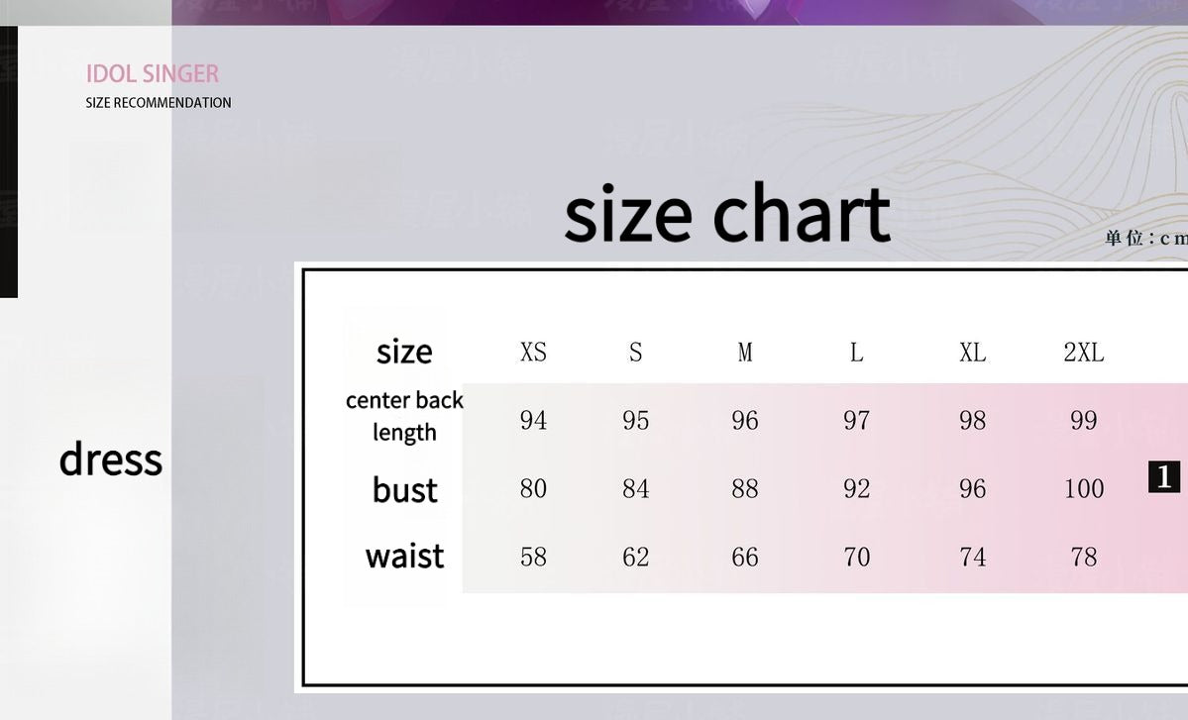The width and height of the screenshot is (1188, 720).
Task: Pick the waist value 70 for L
Action: pos(856,557)
